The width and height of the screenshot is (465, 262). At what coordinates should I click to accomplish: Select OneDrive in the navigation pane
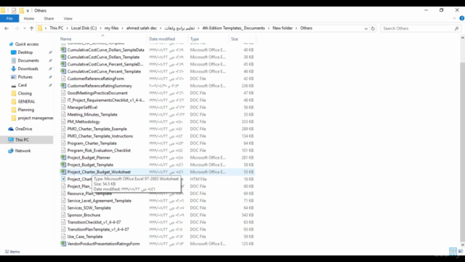point(23,129)
